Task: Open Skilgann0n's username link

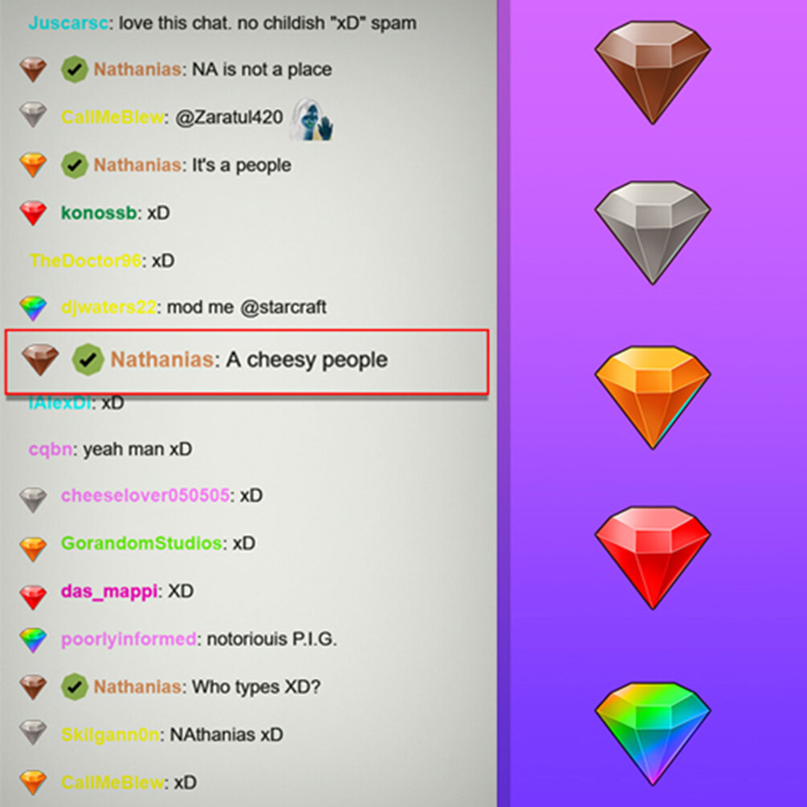Action: tap(110, 735)
